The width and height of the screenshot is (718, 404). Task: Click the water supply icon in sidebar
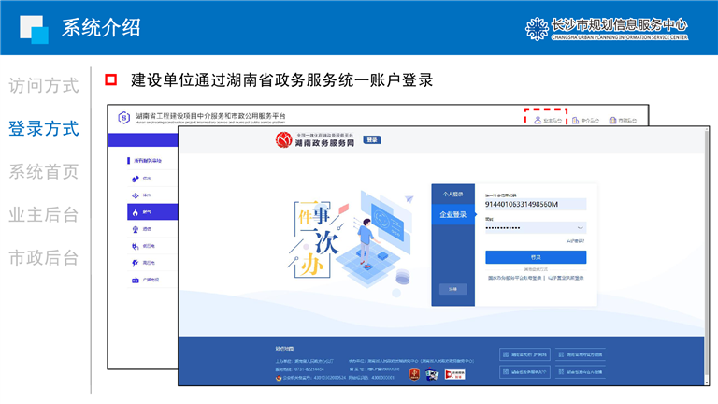point(134,178)
